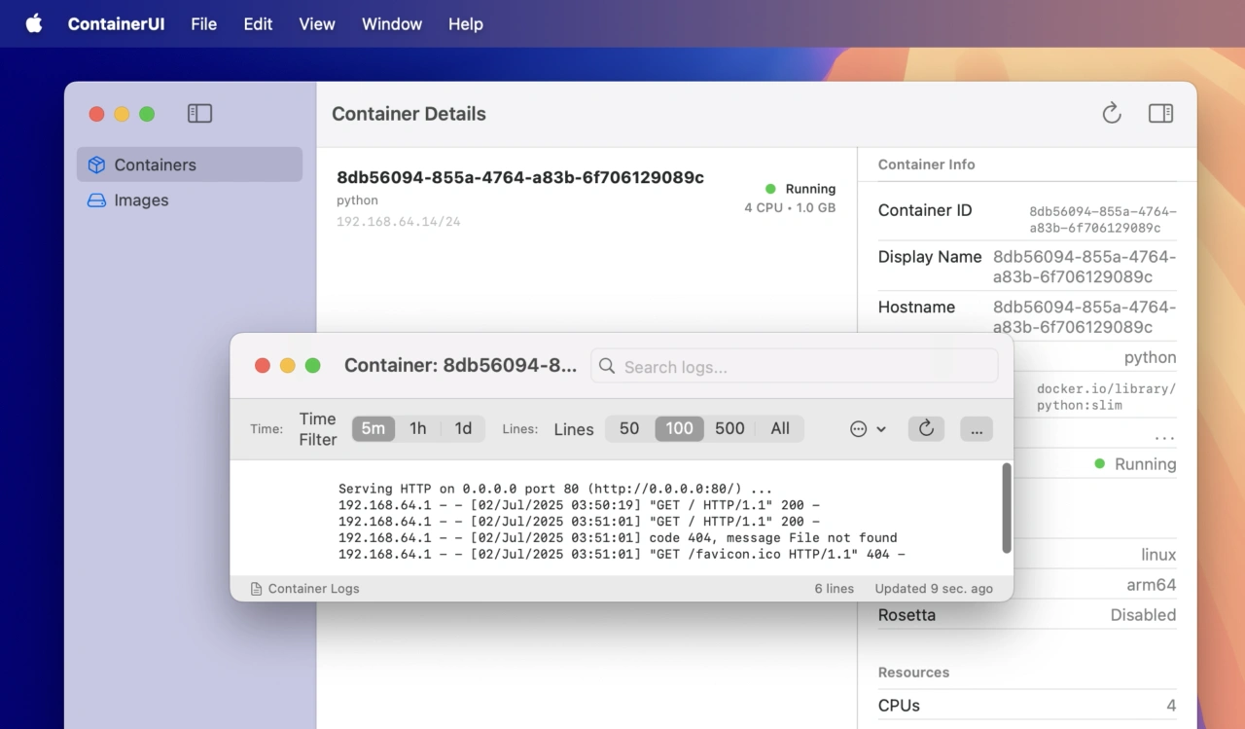The image size is (1245, 729).
Task: Select Images in the sidebar
Action: pyautogui.click(x=141, y=200)
